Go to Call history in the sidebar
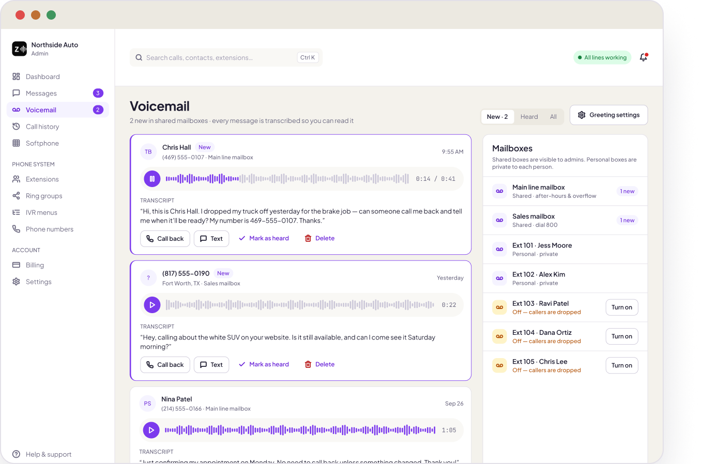Image resolution: width=703 pixels, height=464 pixels. (58, 127)
